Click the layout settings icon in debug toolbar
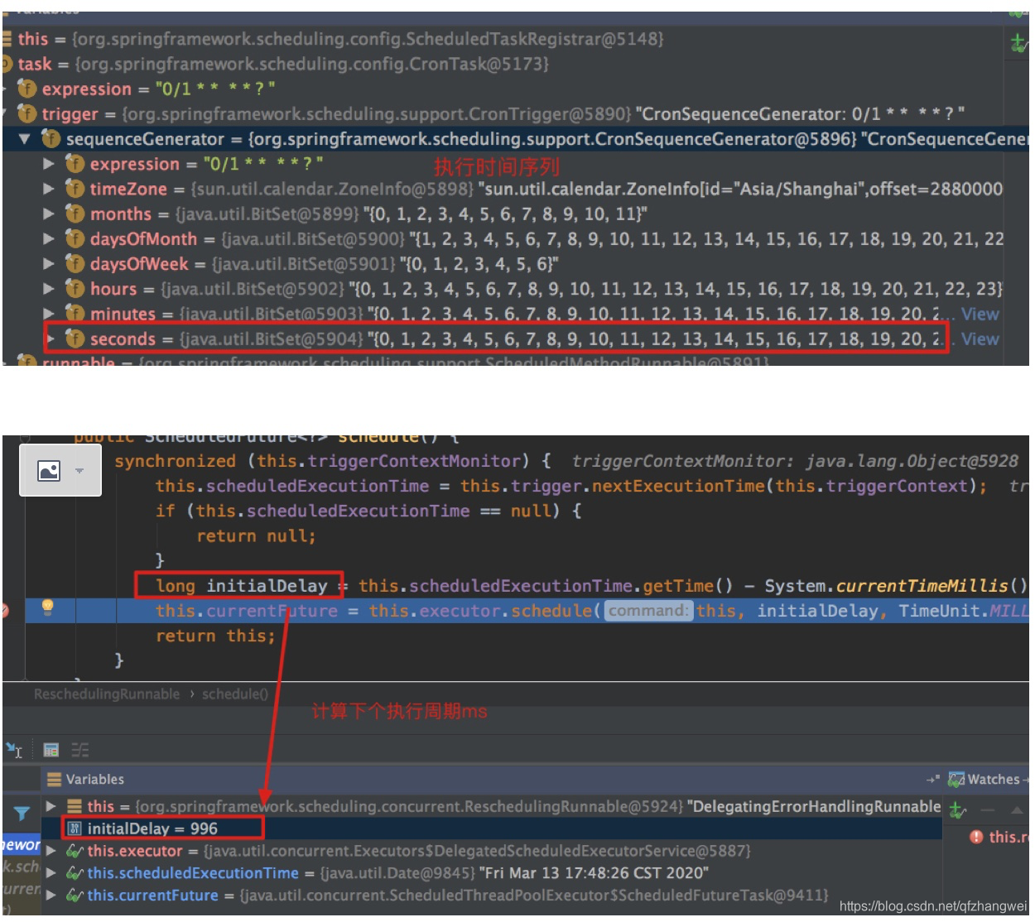1035x922 pixels. [x=80, y=750]
